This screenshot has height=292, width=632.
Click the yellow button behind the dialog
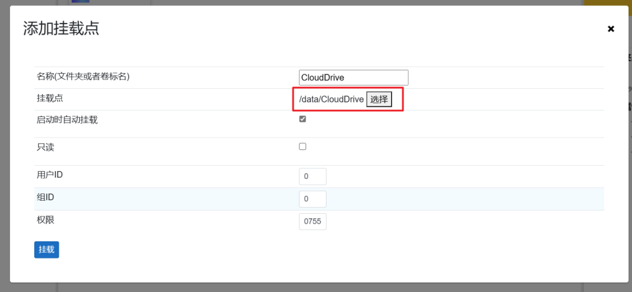(x=607, y=3)
